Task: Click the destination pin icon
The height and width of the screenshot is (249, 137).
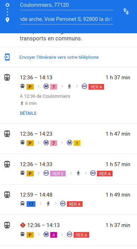Action: (x=7, y=20)
